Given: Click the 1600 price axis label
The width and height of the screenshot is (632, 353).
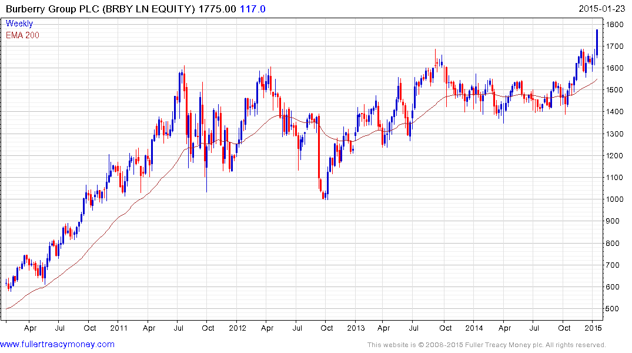Looking at the screenshot, I should pos(615,68).
